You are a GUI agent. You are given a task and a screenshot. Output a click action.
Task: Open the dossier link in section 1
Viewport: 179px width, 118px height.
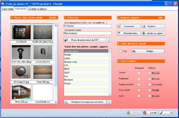point(53,18)
